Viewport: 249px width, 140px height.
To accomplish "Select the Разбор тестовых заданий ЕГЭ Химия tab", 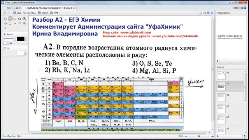I will 49,8.
